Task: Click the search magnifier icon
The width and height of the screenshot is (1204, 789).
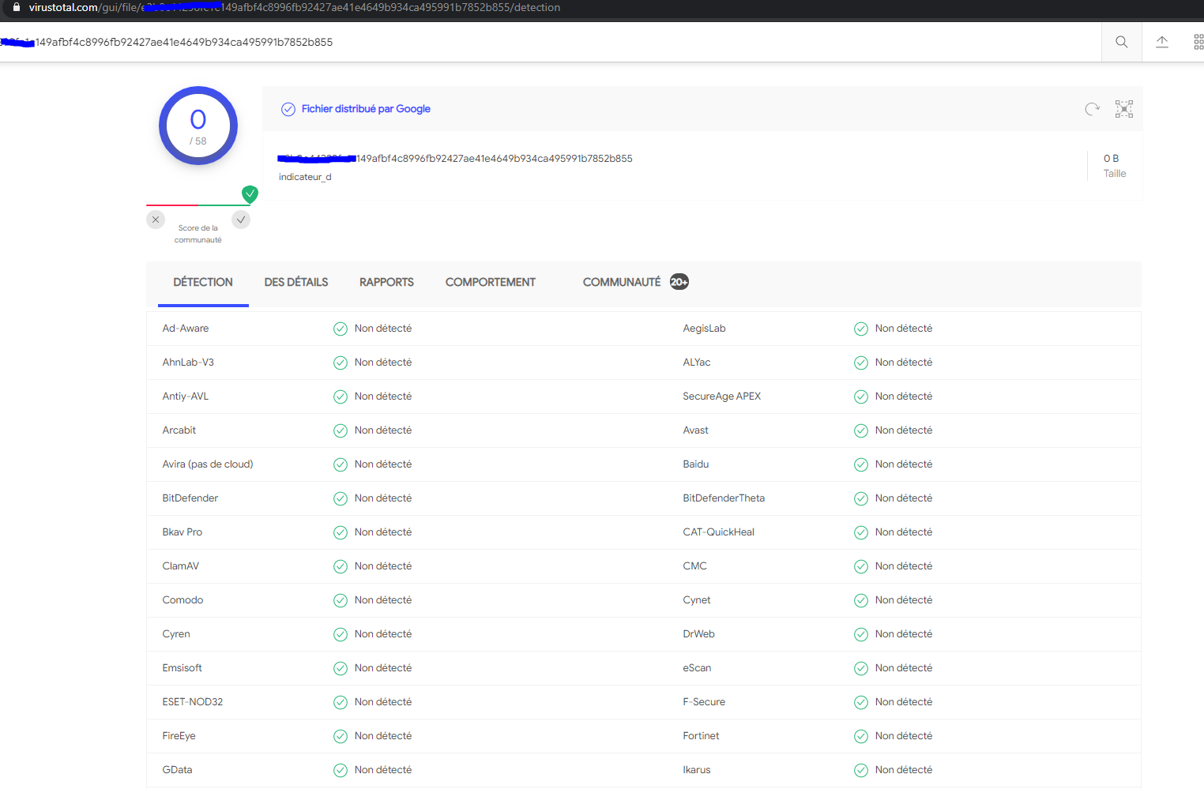Action: click(1121, 42)
